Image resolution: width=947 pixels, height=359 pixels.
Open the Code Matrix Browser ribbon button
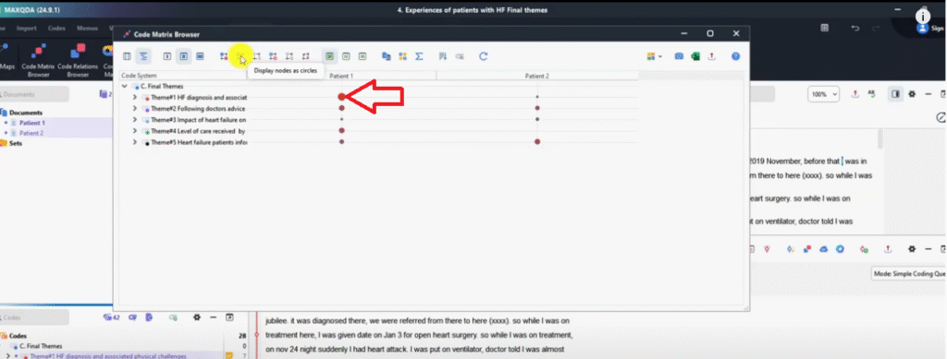(x=38, y=60)
